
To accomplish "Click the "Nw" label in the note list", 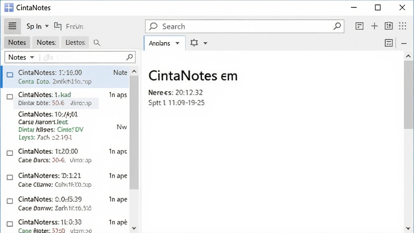I will point(122,127).
